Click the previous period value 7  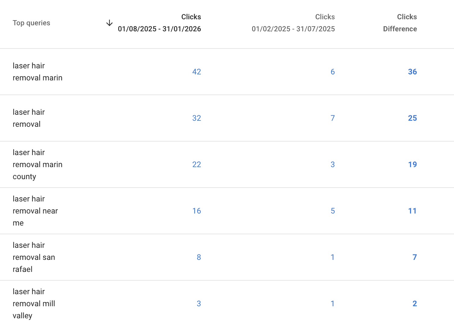point(333,118)
